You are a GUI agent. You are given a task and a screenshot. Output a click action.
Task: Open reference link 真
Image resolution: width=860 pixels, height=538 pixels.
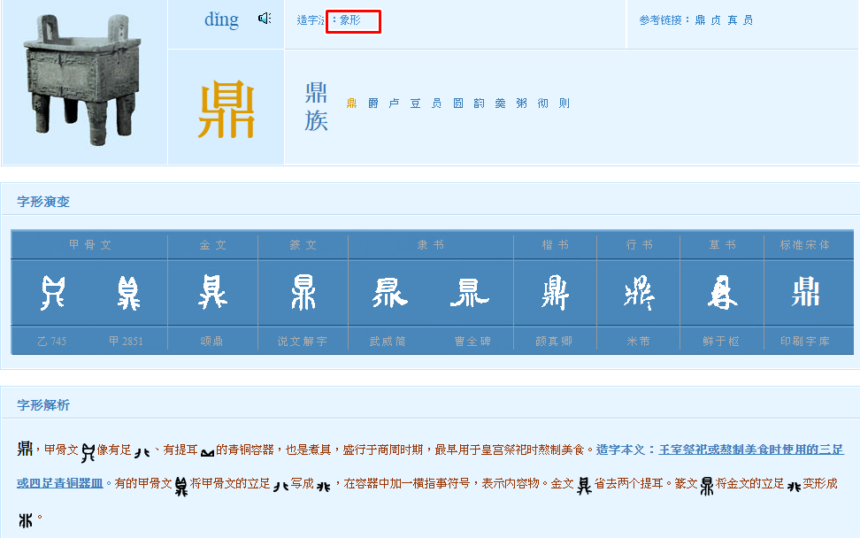732,20
